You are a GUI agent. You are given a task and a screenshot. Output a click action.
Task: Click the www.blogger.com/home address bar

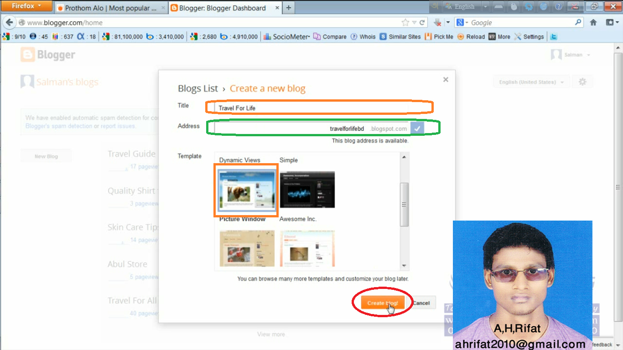pyautogui.click(x=210, y=22)
